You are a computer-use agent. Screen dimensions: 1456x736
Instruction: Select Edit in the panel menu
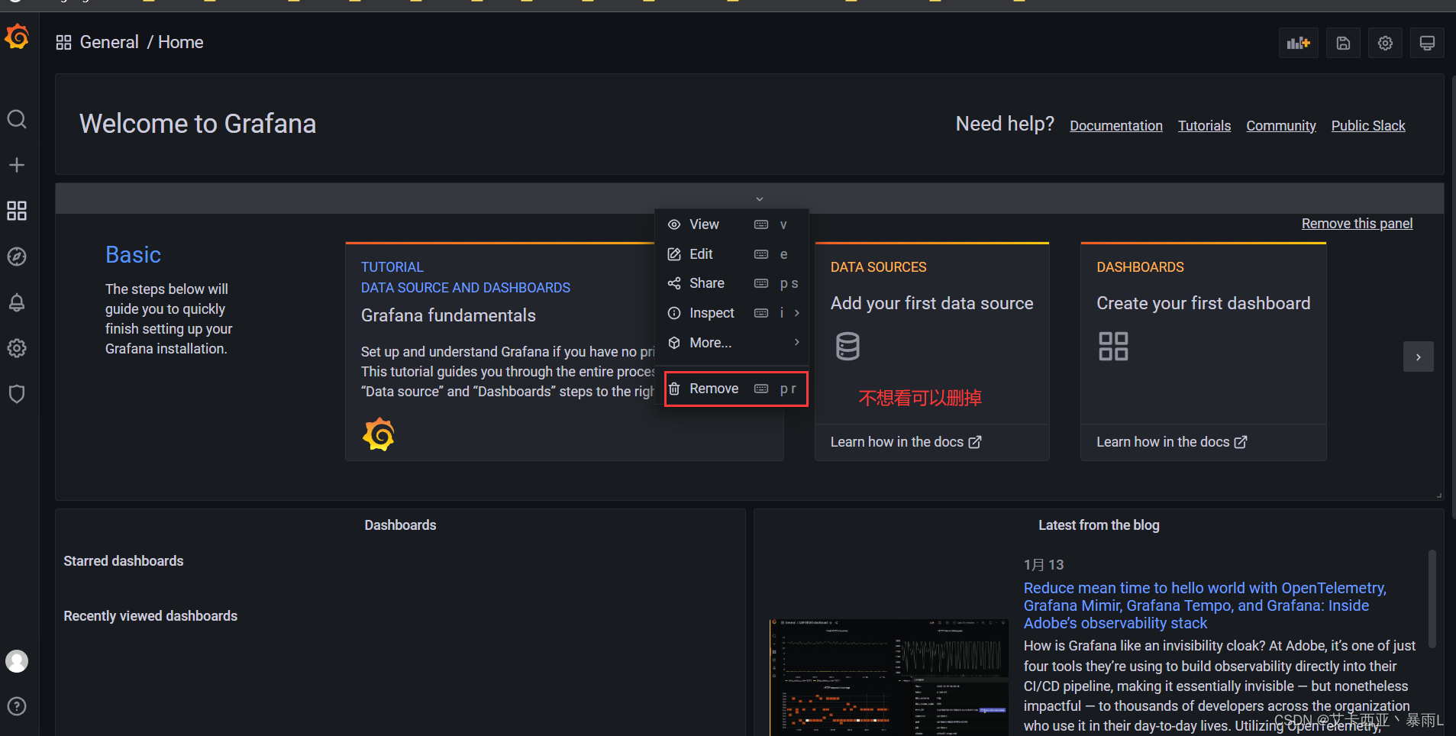(x=731, y=254)
